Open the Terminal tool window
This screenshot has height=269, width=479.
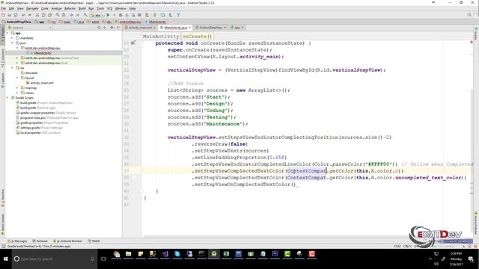pyautogui.click(x=40, y=241)
